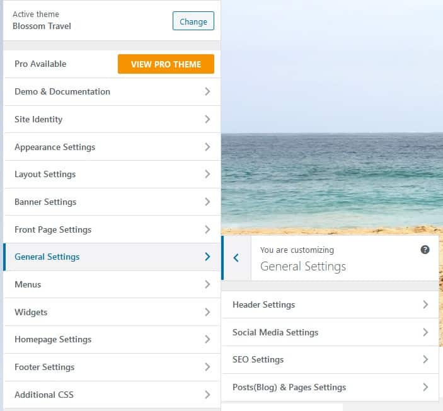The image size is (443, 411).
Task: Expand chevron next to Appearance Settings
Action: [207, 147]
